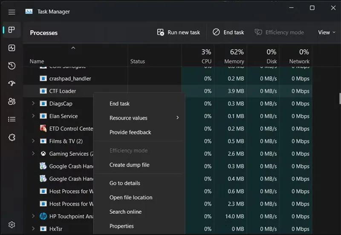Expand the DiagsCap process group

click(x=33, y=103)
